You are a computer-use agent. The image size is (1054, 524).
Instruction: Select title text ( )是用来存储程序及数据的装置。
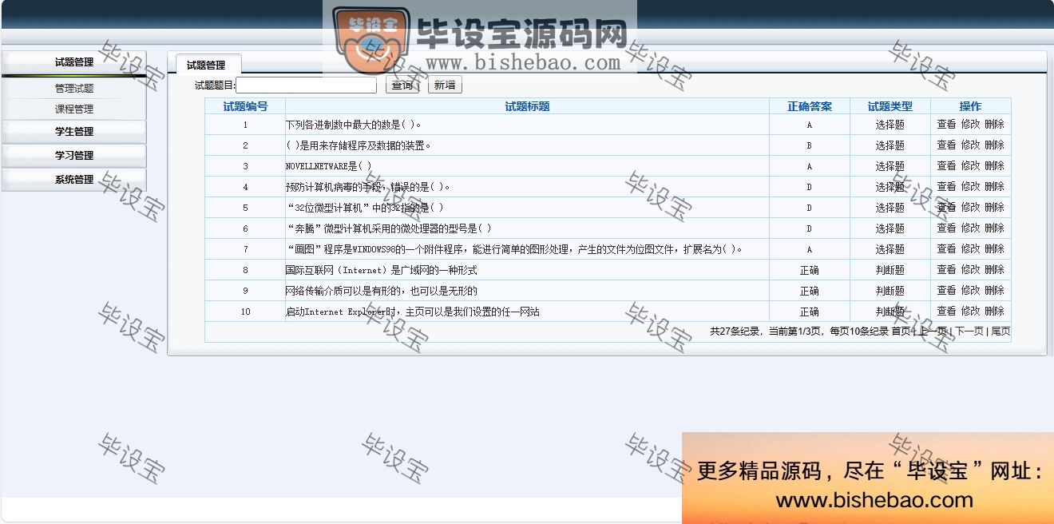[359, 146]
